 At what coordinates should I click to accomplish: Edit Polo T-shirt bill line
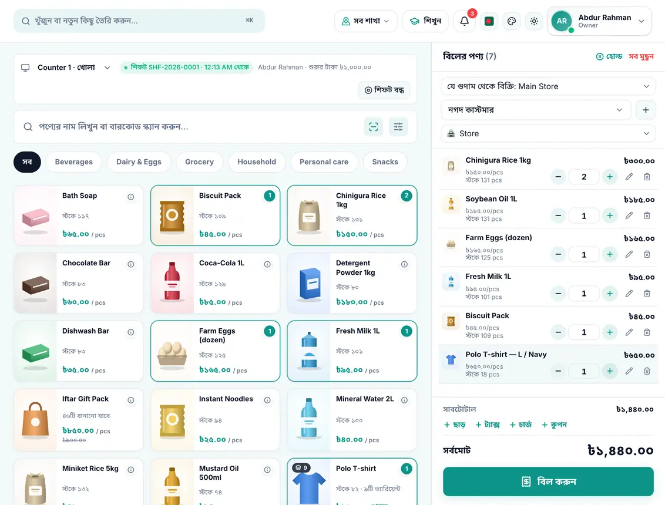629,371
